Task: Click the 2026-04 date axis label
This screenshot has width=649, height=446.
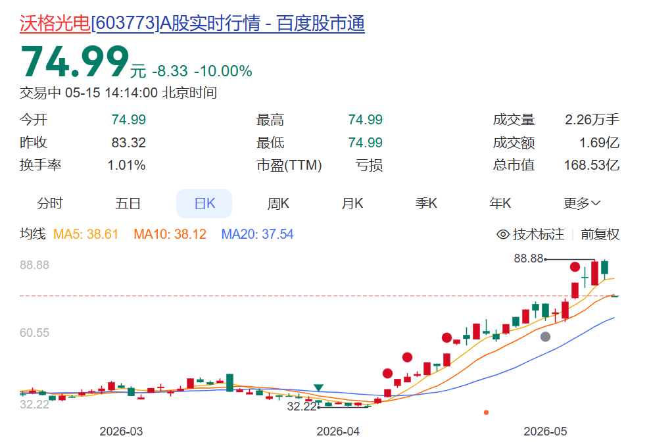Action: pos(338,432)
